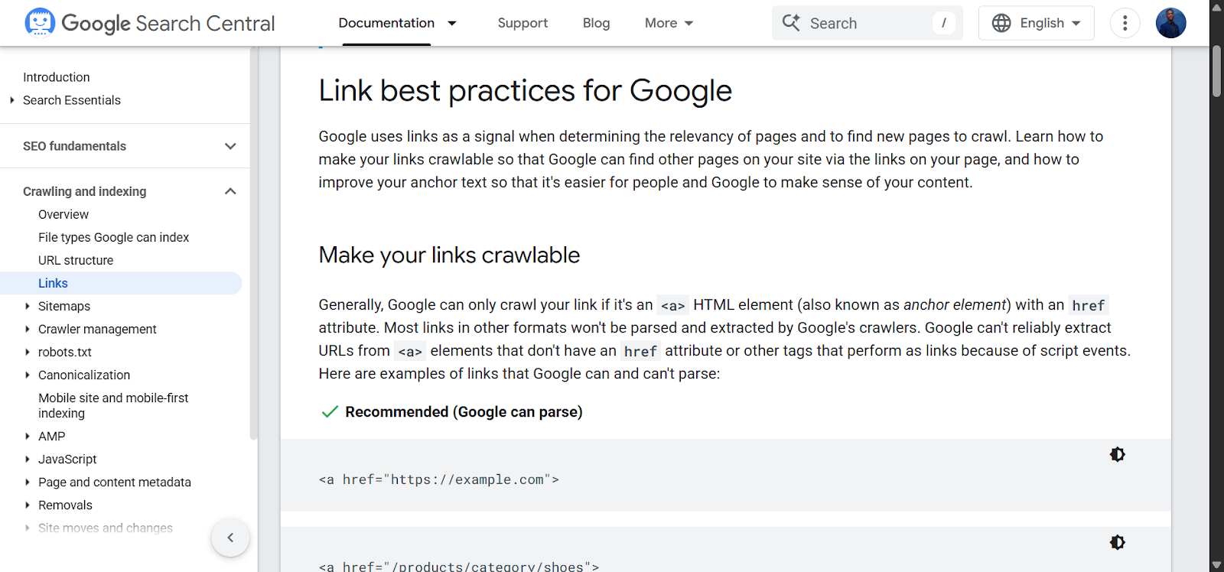Click the scrollbar down arrow
This screenshot has height=572, width=1224.
tap(1216, 564)
